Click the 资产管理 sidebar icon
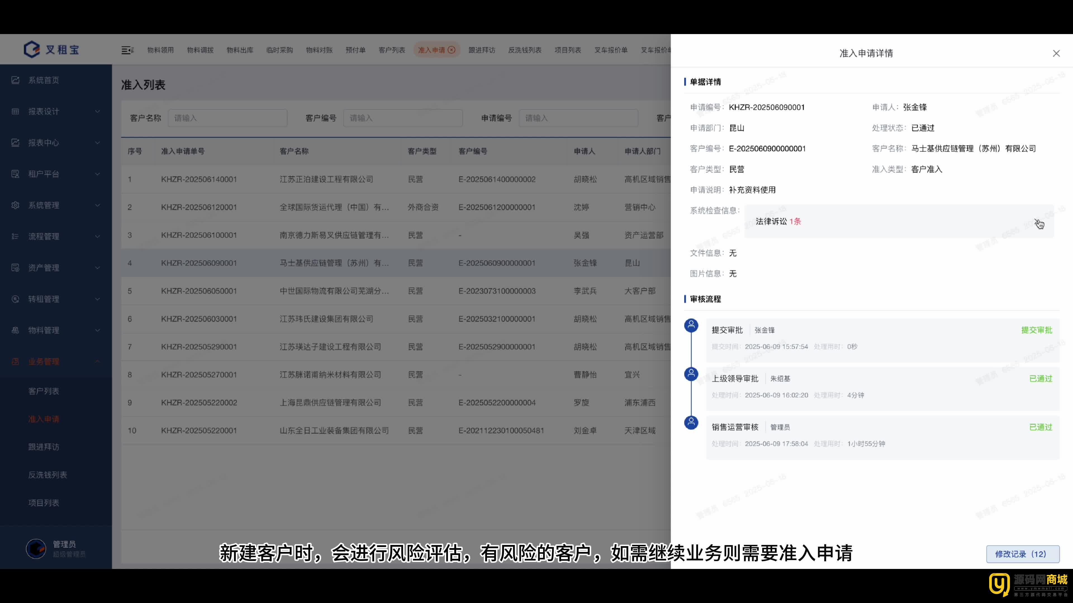Image resolution: width=1073 pixels, height=603 pixels. (15, 268)
